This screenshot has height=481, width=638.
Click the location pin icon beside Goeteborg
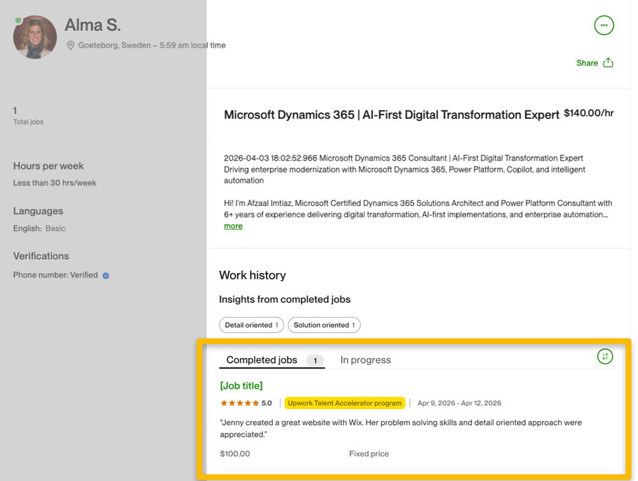70,46
